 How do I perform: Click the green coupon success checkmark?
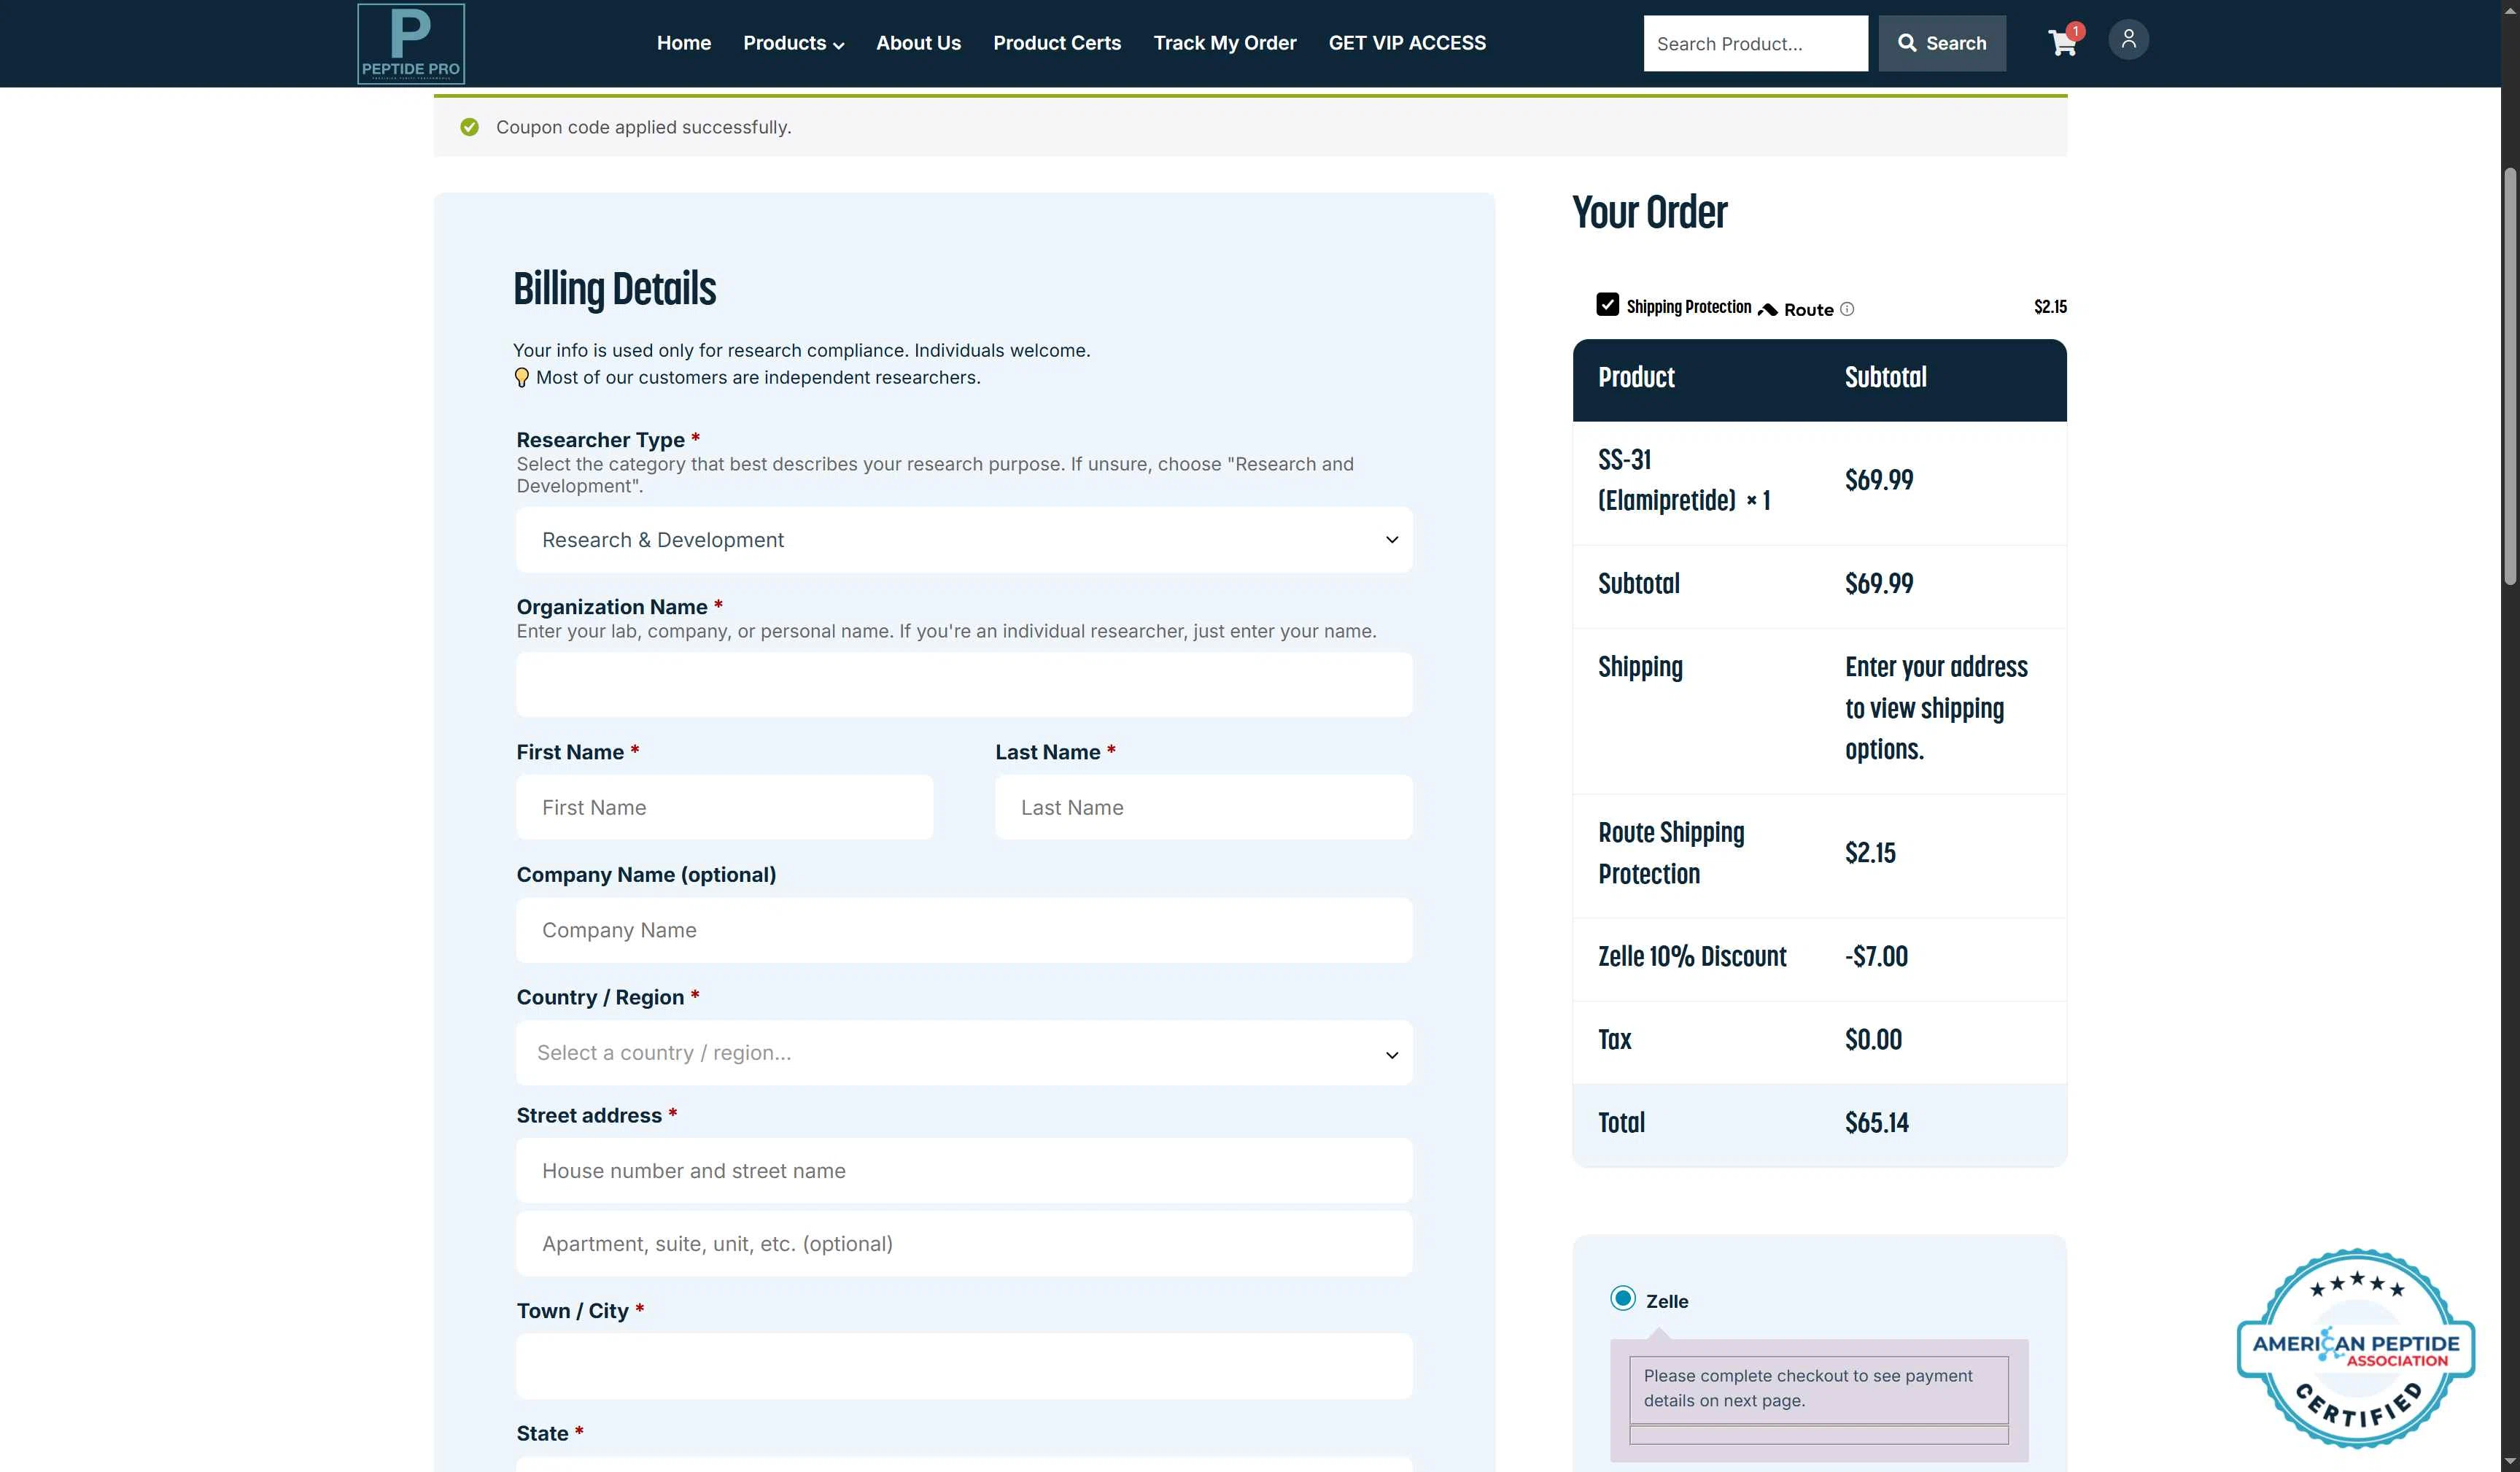470,127
